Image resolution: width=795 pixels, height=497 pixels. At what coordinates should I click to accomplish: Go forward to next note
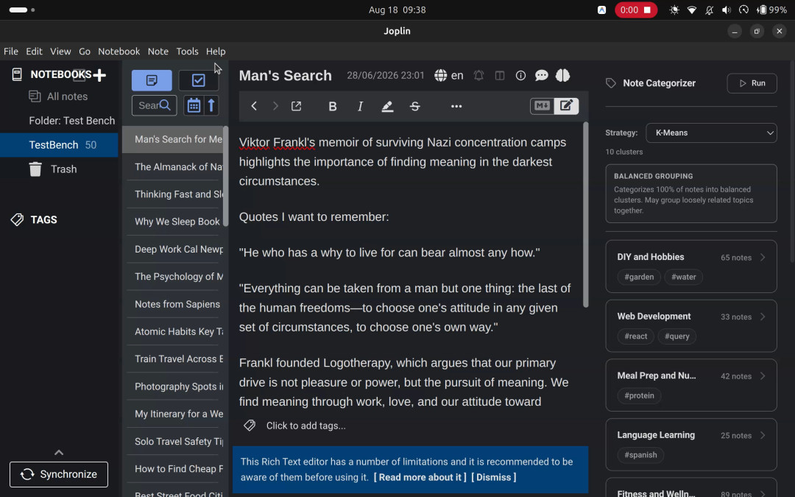click(x=275, y=106)
